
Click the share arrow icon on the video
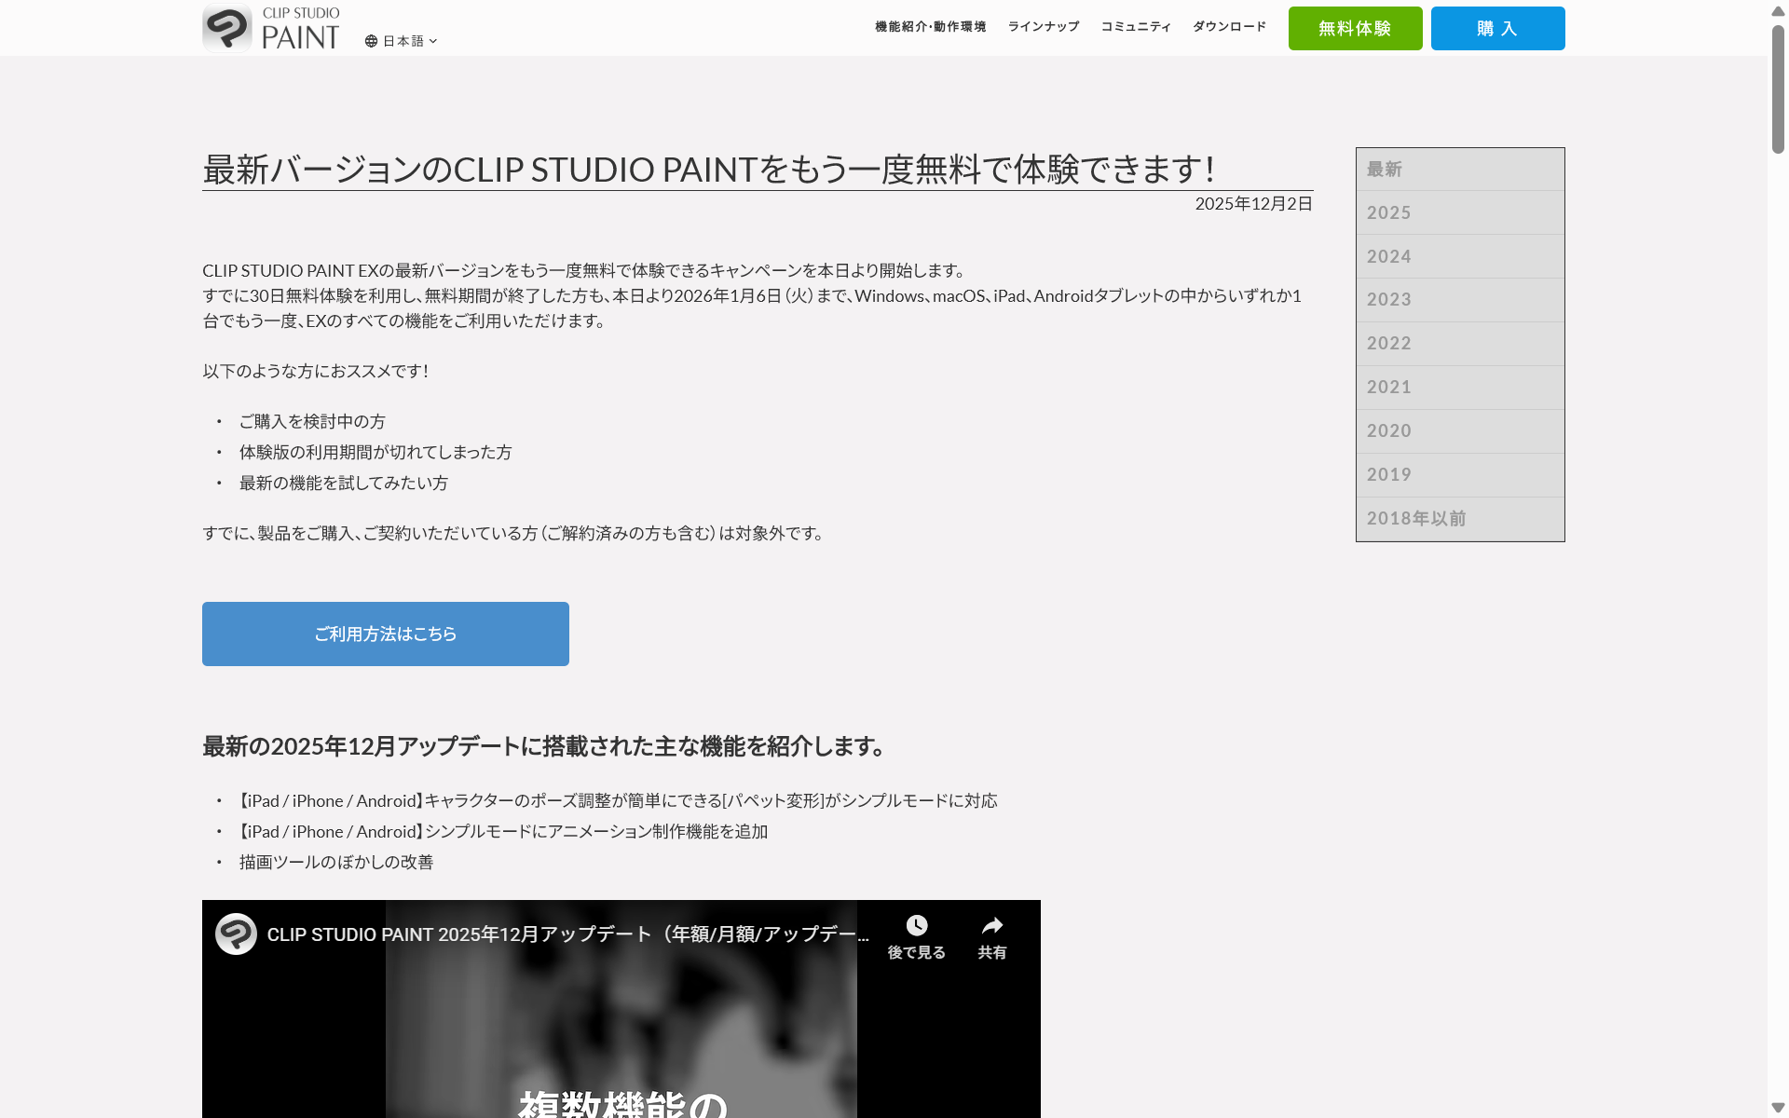click(x=991, y=925)
